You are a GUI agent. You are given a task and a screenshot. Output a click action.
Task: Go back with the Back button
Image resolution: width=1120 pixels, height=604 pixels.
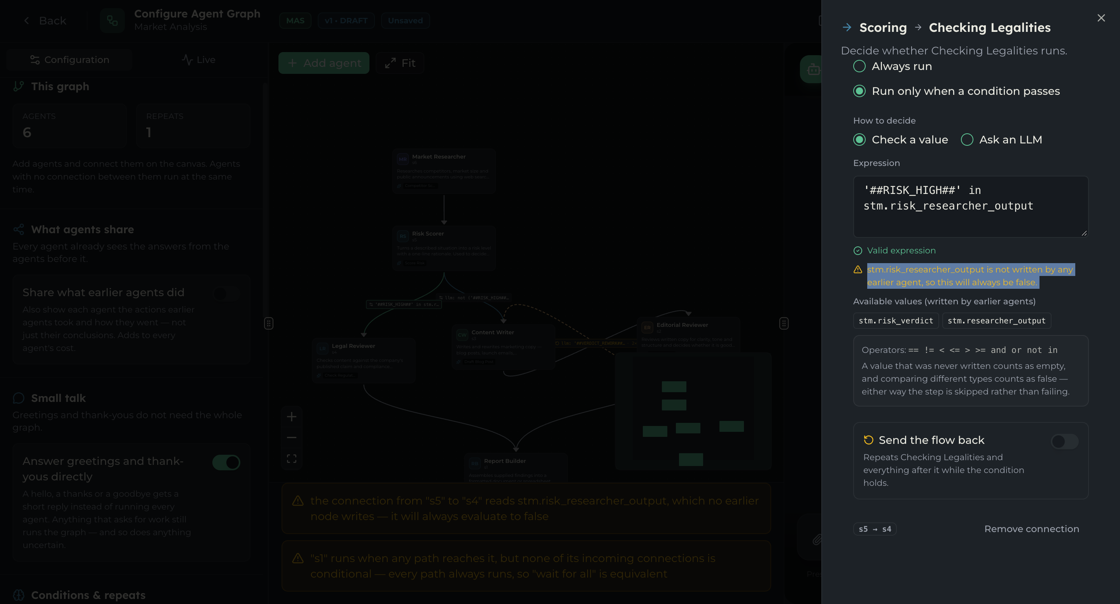point(45,21)
